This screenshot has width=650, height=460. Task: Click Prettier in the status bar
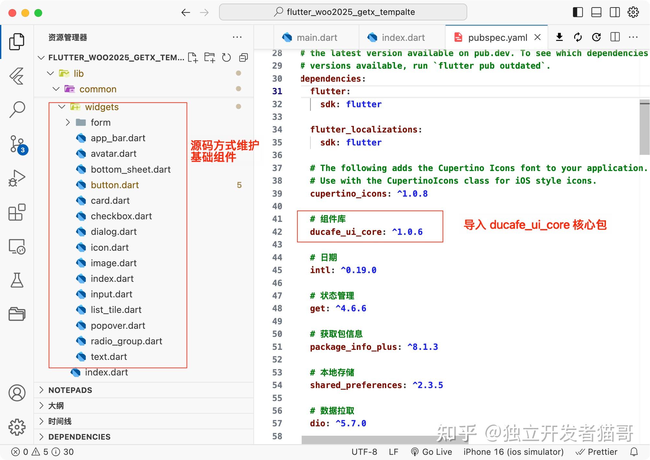pyautogui.click(x=596, y=452)
